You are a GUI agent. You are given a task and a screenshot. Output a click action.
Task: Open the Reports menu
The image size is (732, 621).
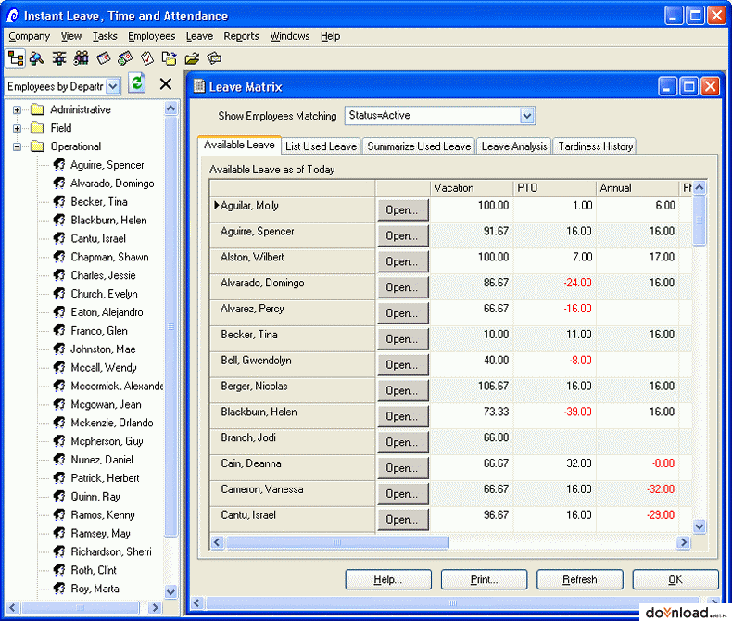pyautogui.click(x=241, y=36)
